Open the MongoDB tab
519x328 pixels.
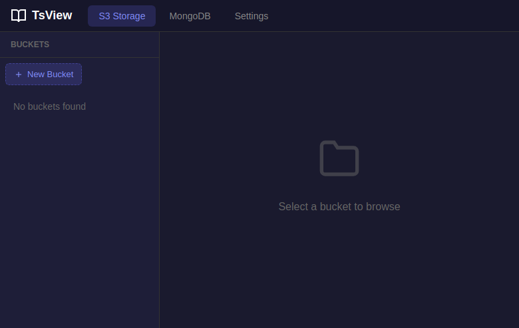pos(190,16)
